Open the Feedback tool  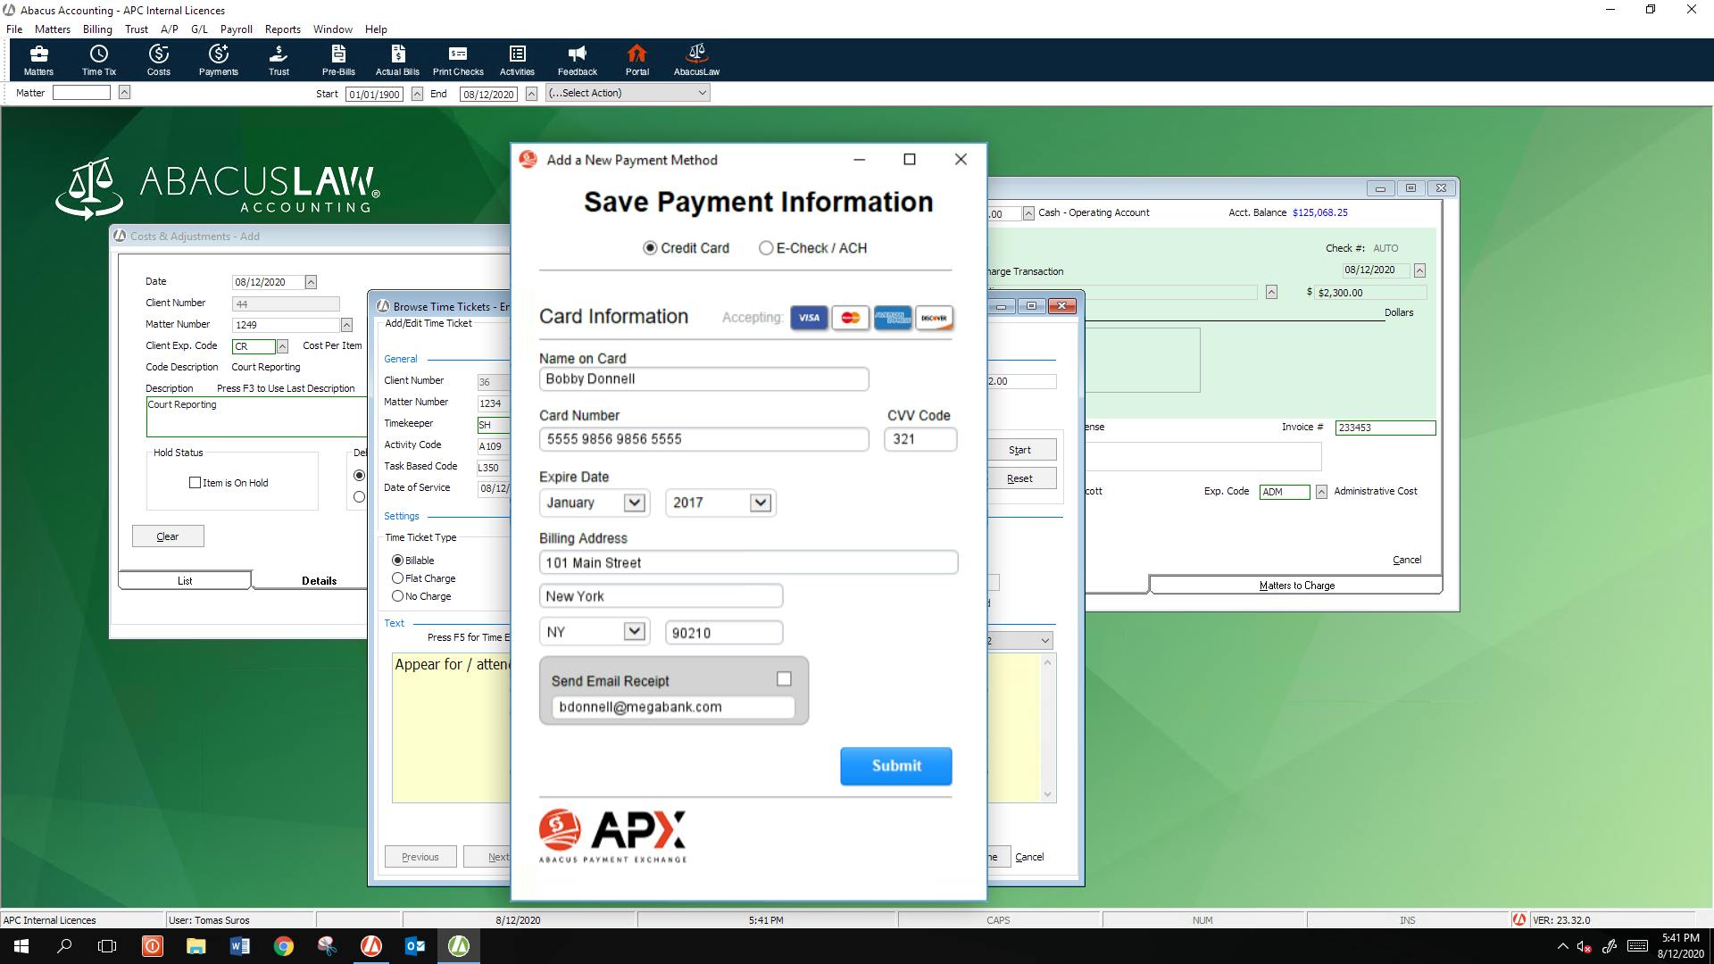[577, 59]
